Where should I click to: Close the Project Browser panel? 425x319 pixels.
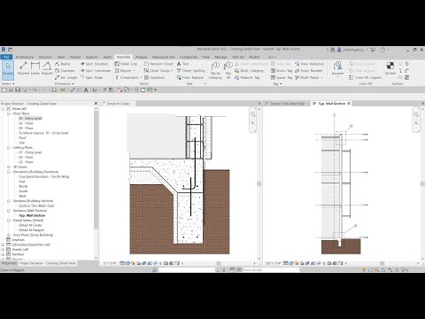pyautogui.click(x=96, y=104)
